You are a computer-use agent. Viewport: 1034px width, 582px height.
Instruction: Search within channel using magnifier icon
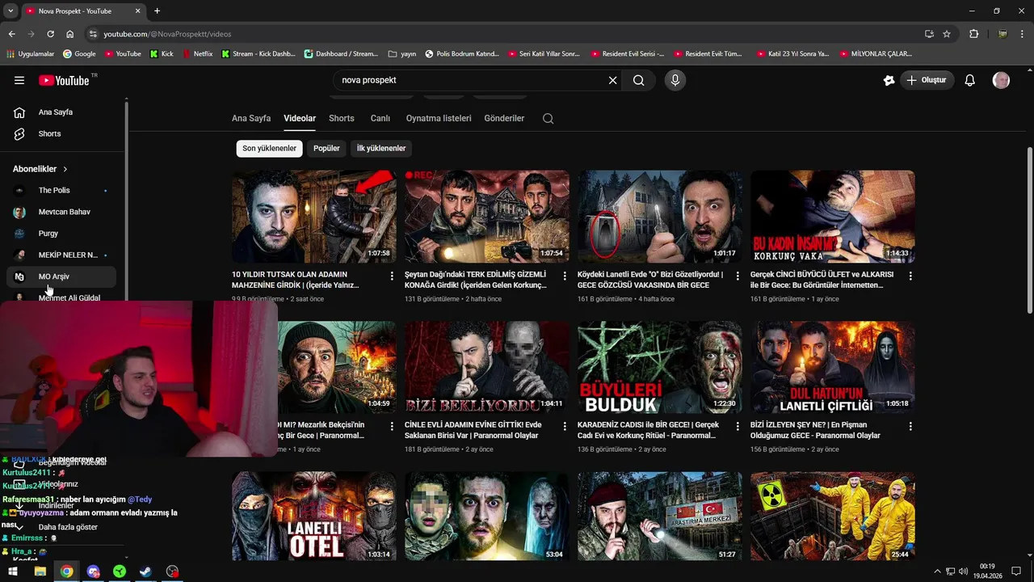pos(549,118)
